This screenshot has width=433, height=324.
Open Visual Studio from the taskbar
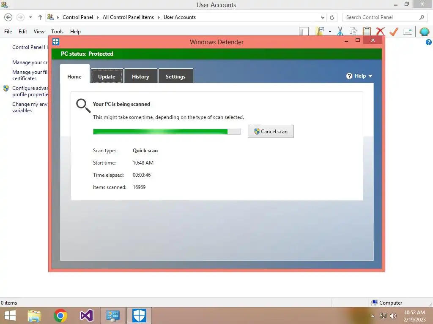click(86, 316)
